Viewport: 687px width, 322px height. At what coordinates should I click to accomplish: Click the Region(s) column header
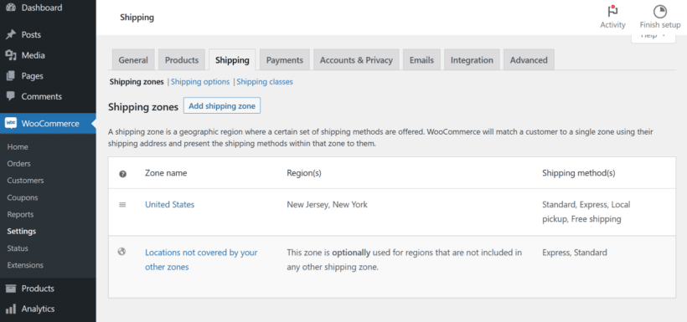(x=304, y=173)
